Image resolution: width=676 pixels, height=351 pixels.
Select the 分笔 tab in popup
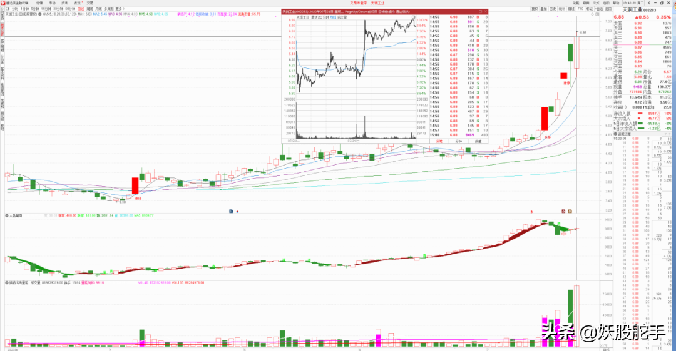[439, 141]
